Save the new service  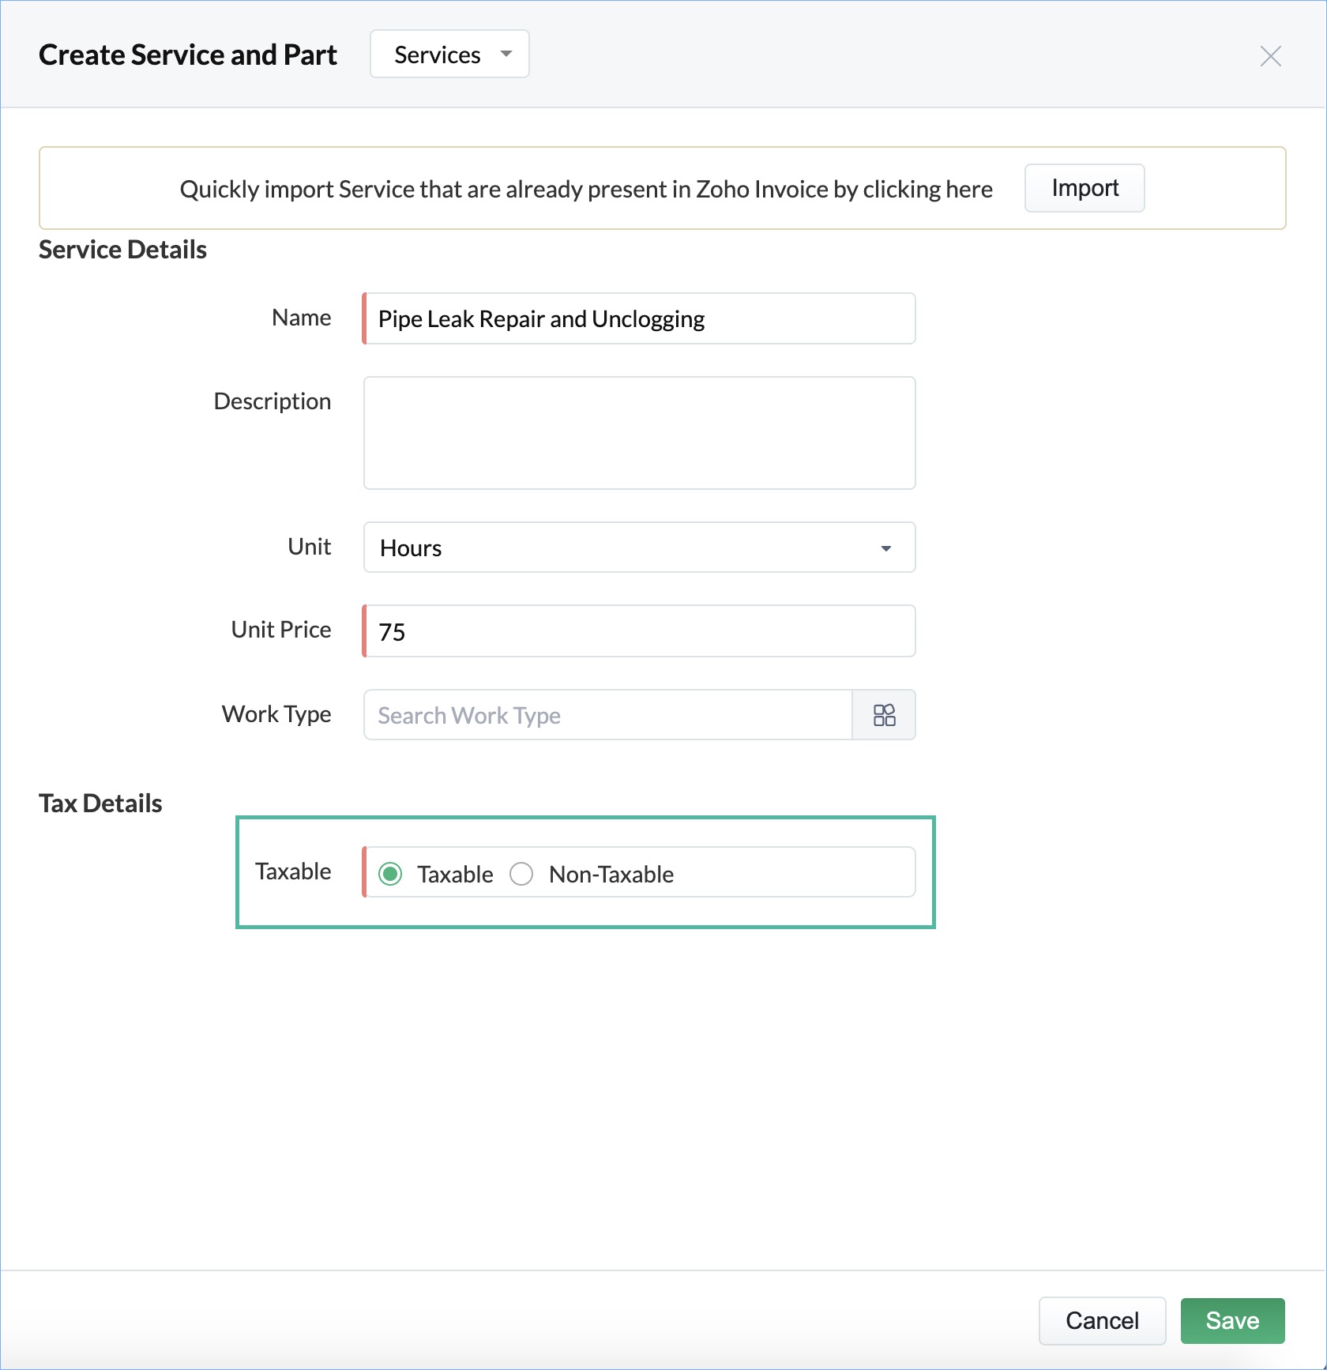click(x=1232, y=1320)
